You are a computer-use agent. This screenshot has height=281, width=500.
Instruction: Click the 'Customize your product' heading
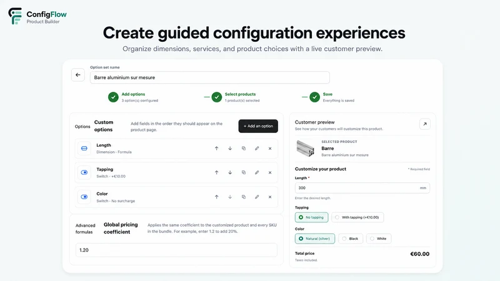pyautogui.click(x=321, y=169)
